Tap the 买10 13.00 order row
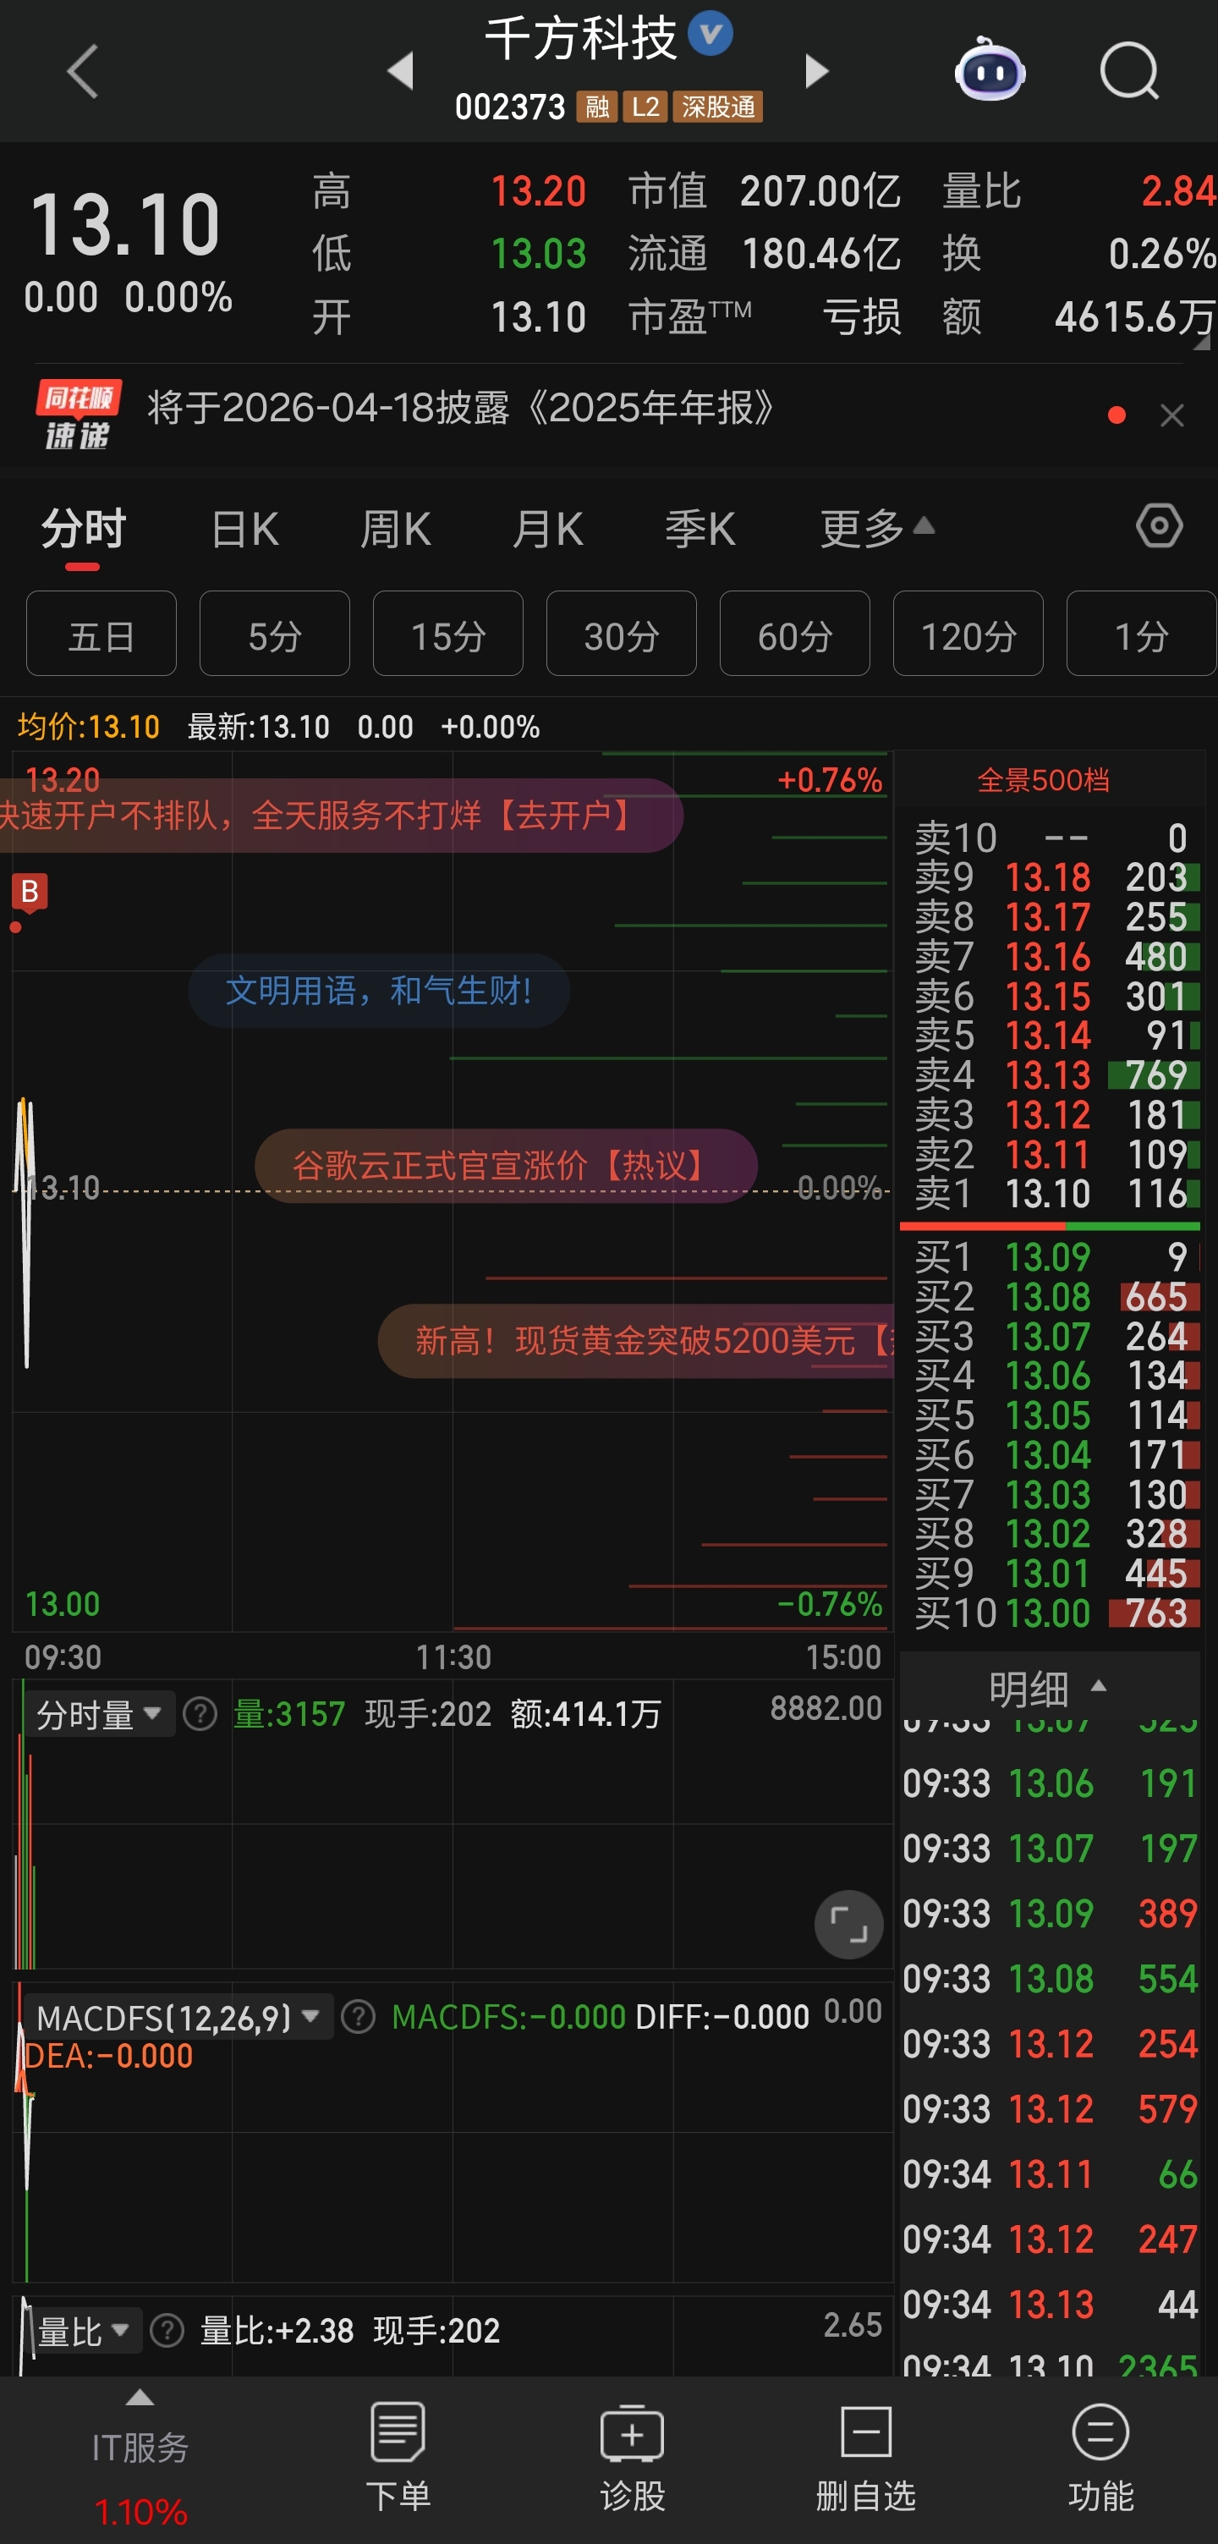The width and height of the screenshot is (1218, 2544). (x=1051, y=1613)
